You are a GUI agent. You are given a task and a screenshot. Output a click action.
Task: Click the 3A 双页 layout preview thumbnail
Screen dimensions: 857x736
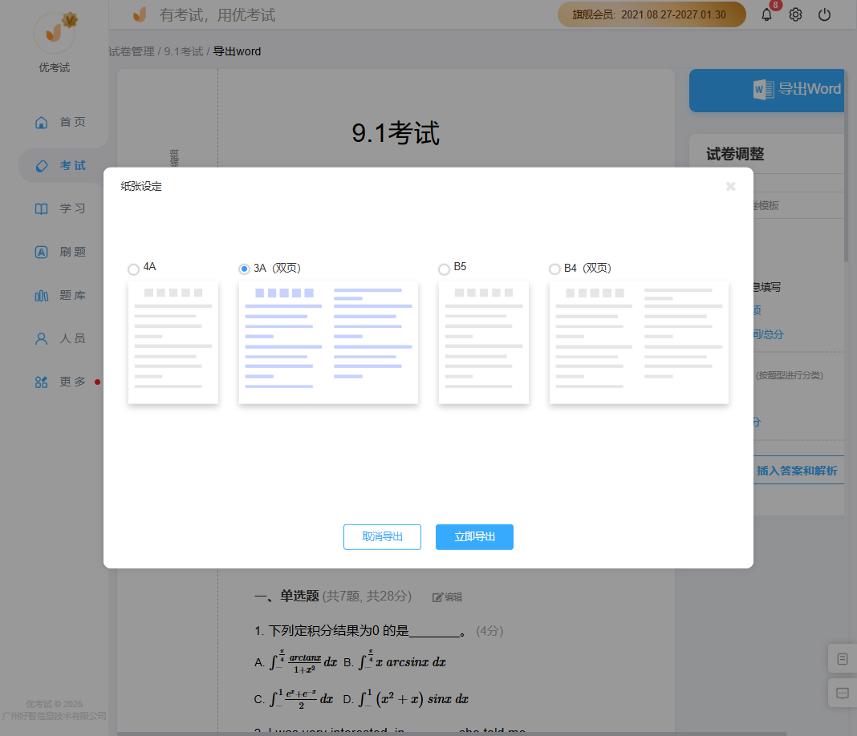coord(328,342)
